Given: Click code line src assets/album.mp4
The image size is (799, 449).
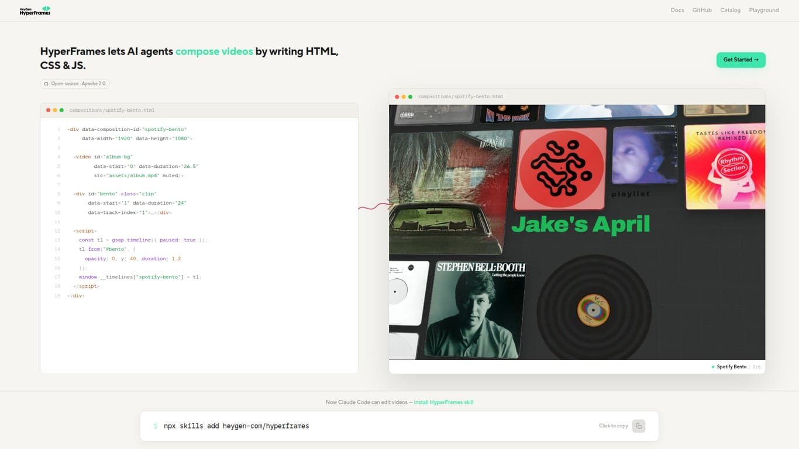Looking at the screenshot, I should [x=139, y=175].
